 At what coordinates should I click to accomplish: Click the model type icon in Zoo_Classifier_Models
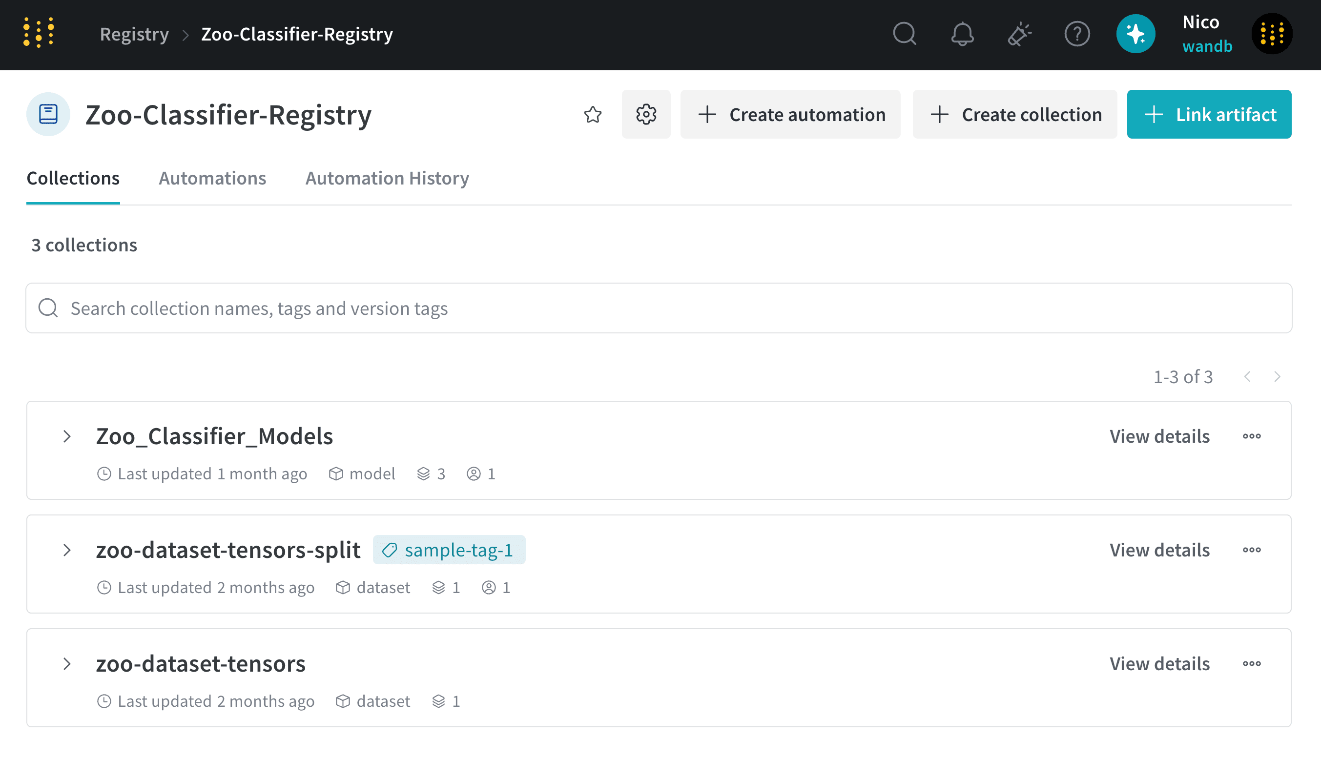[336, 474]
